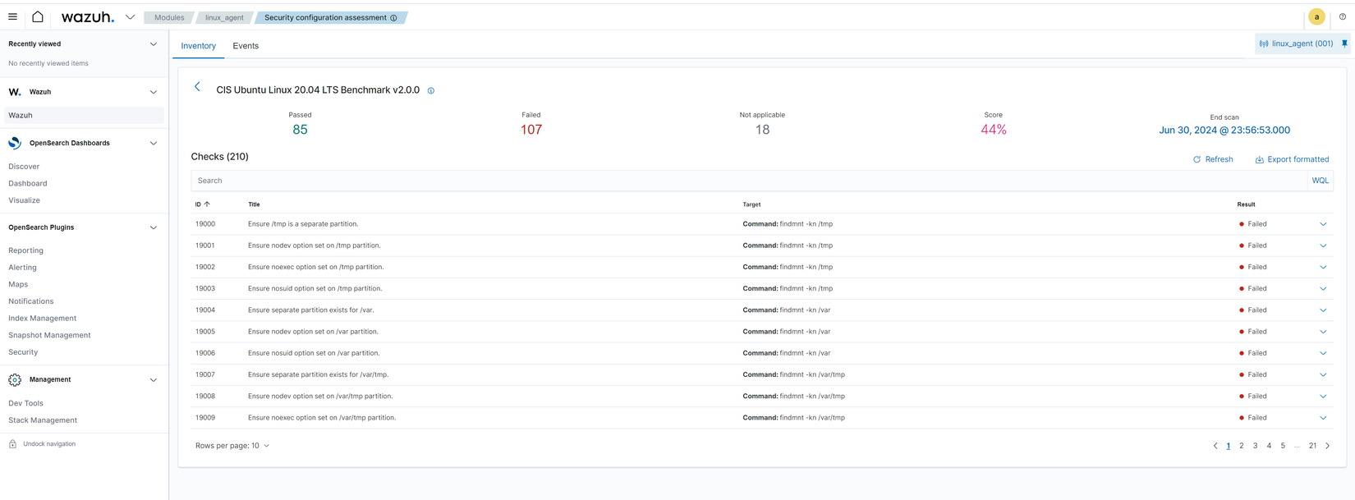Unpin the linux_agent agent pin icon
Screen dimensions: 1355x500
(x=1344, y=44)
